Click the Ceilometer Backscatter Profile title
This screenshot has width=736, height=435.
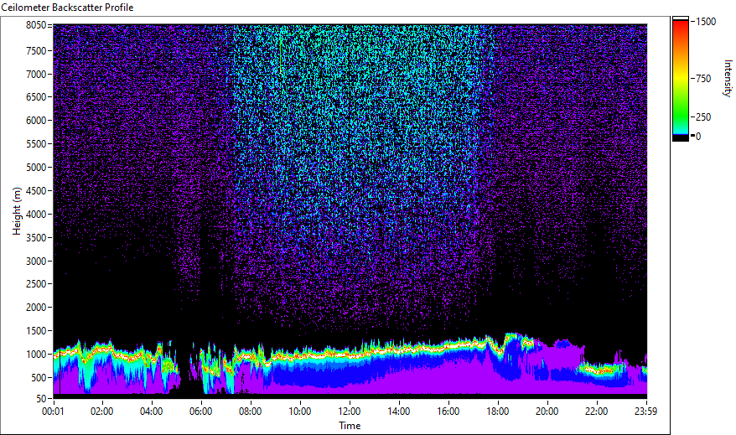pos(68,8)
